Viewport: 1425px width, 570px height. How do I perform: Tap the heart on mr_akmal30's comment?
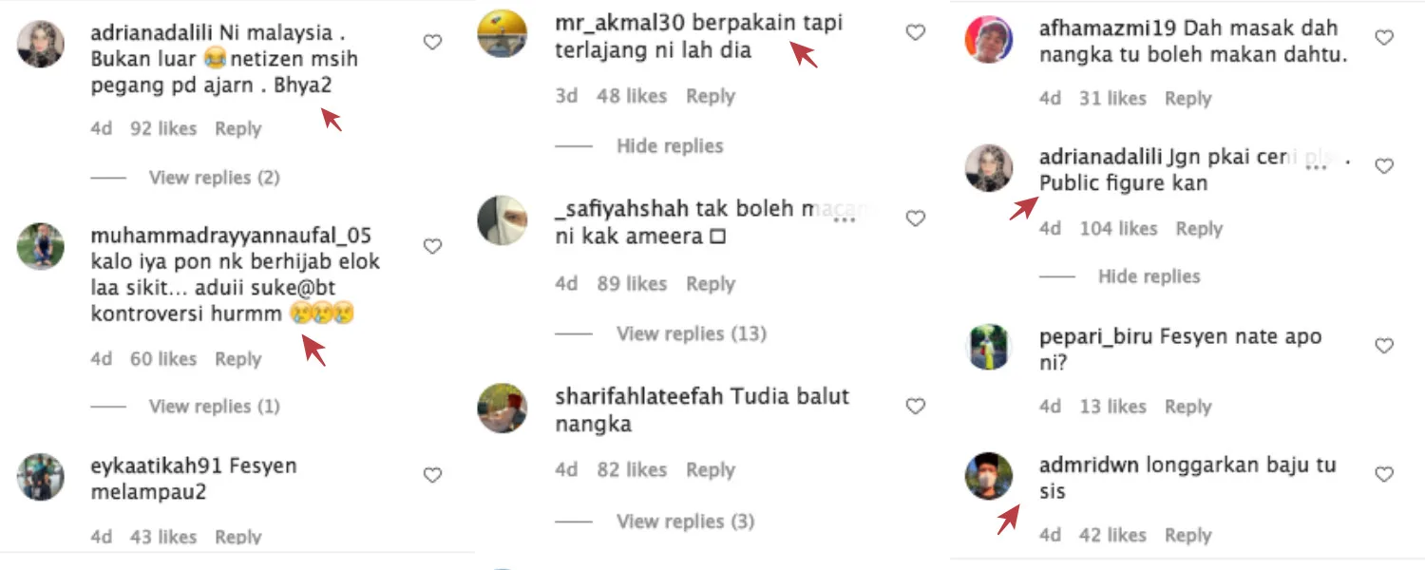click(x=916, y=32)
